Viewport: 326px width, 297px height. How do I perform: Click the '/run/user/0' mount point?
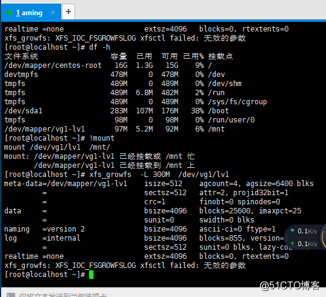coord(231,120)
